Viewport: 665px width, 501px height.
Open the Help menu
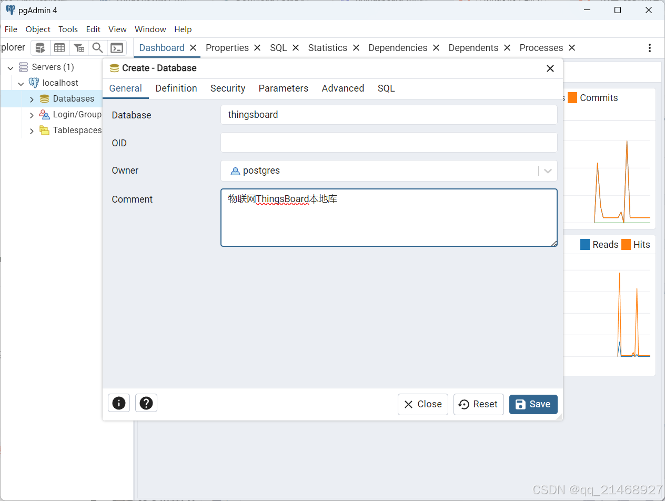(x=183, y=29)
